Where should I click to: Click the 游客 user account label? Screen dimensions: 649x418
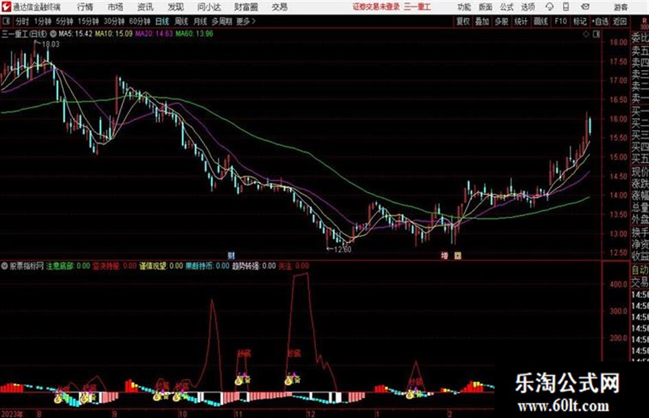click(x=620, y=8)
